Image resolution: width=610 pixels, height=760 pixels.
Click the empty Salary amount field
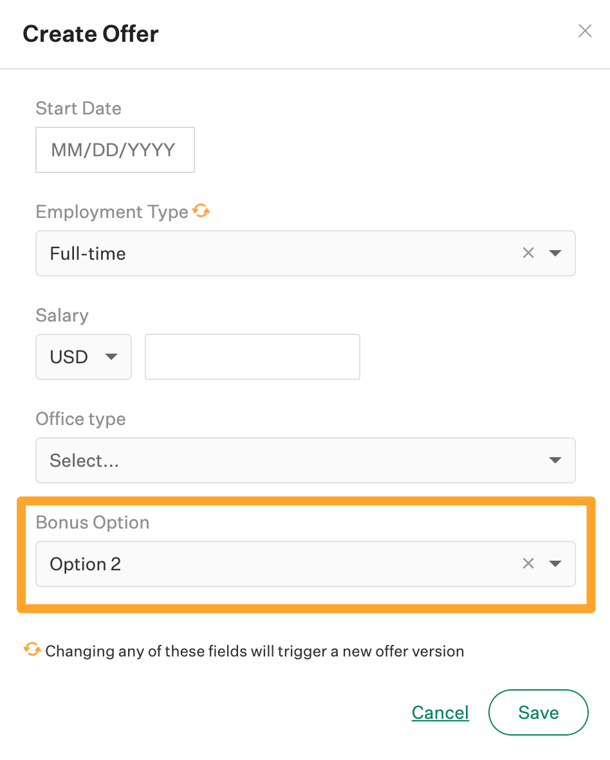252,356
